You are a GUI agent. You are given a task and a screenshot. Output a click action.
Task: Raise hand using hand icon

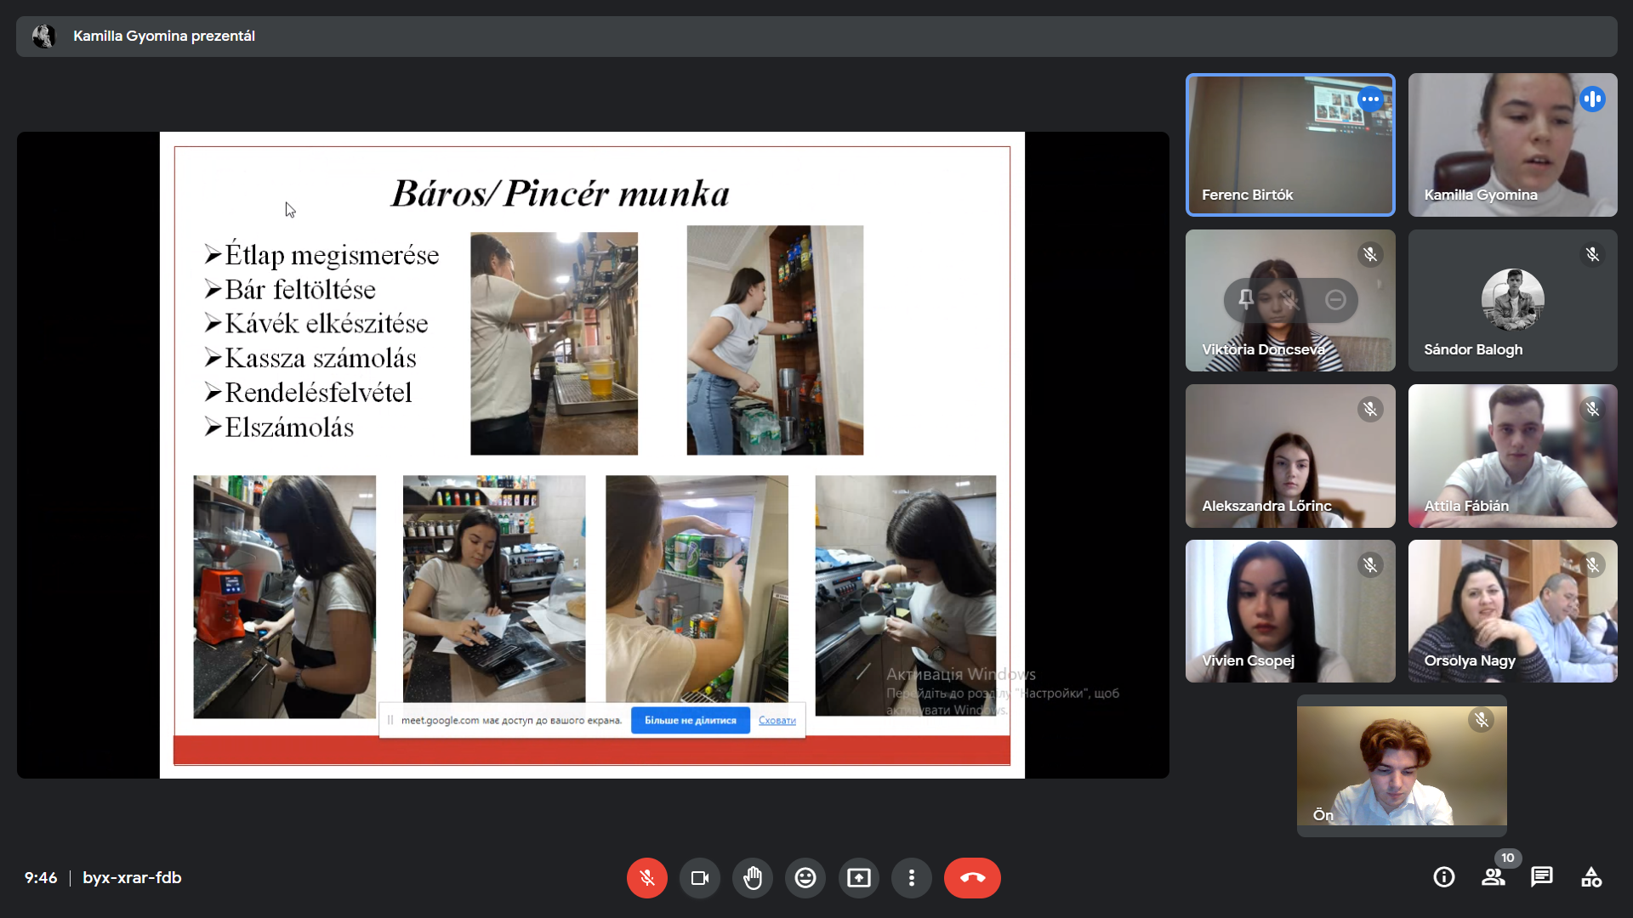pos(753,878)
